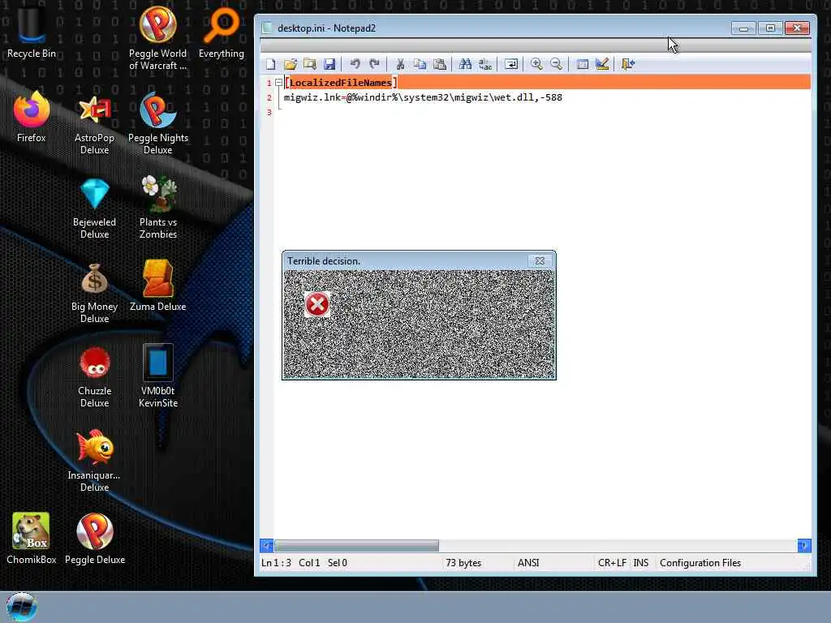Image resolution: width=831 pixels, height=623 pixels.
Task: Minimize the Notepad2 window
Action: 743,28
